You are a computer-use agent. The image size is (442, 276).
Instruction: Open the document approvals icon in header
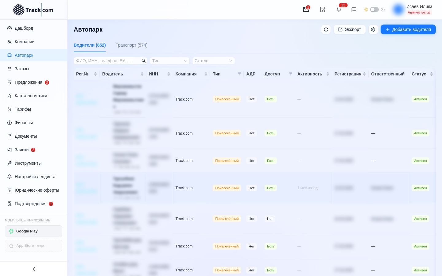tap(322, 10)
